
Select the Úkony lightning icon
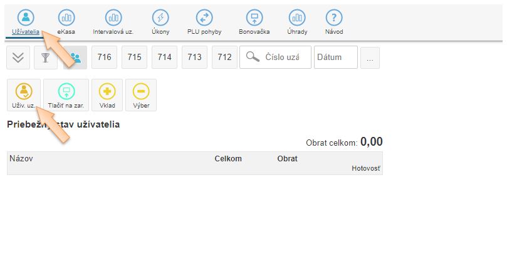(161, 21)
